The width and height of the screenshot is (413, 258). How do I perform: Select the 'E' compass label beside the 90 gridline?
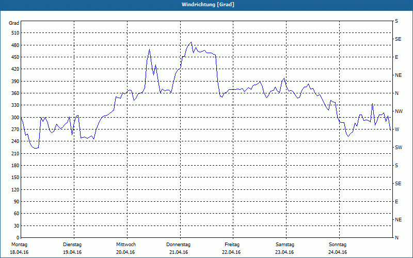point(396,202)
